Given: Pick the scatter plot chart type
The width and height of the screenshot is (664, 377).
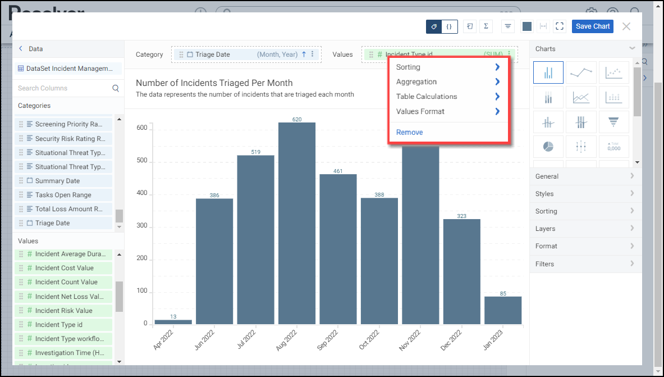Looking at the screenshot, I should point(613,72).
